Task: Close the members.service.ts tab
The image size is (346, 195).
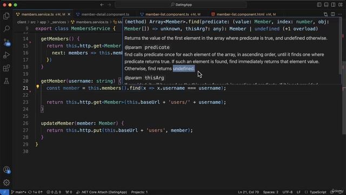Action: (69, 15)
